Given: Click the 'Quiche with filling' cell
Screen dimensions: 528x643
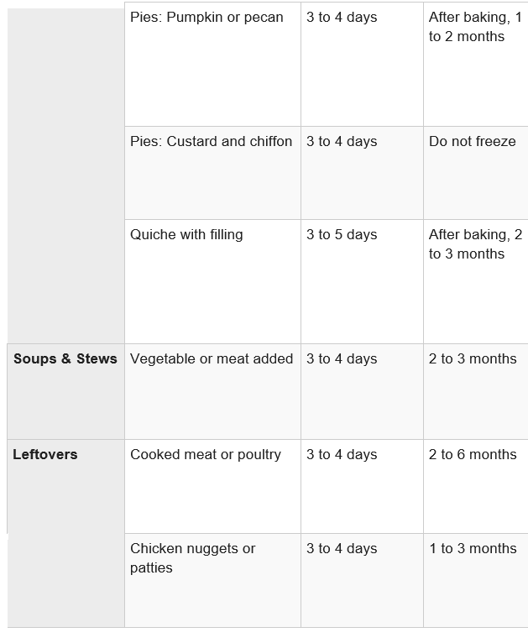Looking at the screenshot, I should [212, 282].
